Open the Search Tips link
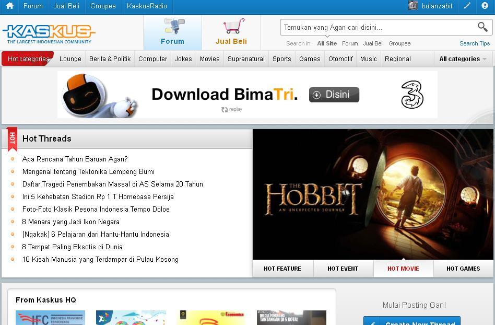 tap(475, 43)
